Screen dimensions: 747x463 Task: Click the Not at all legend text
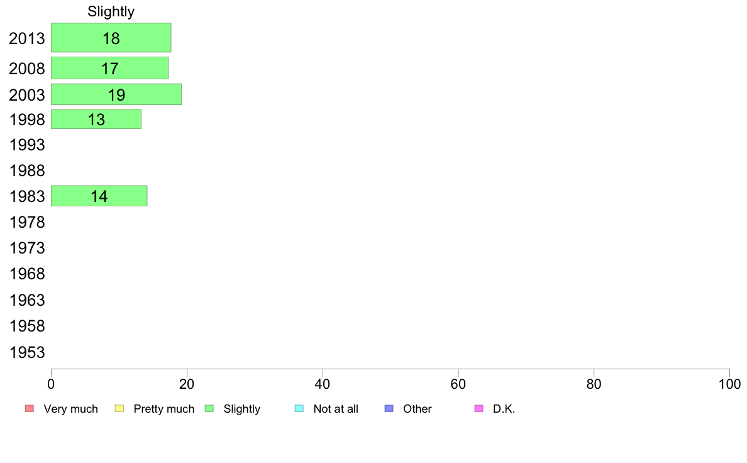coord(336,409)
